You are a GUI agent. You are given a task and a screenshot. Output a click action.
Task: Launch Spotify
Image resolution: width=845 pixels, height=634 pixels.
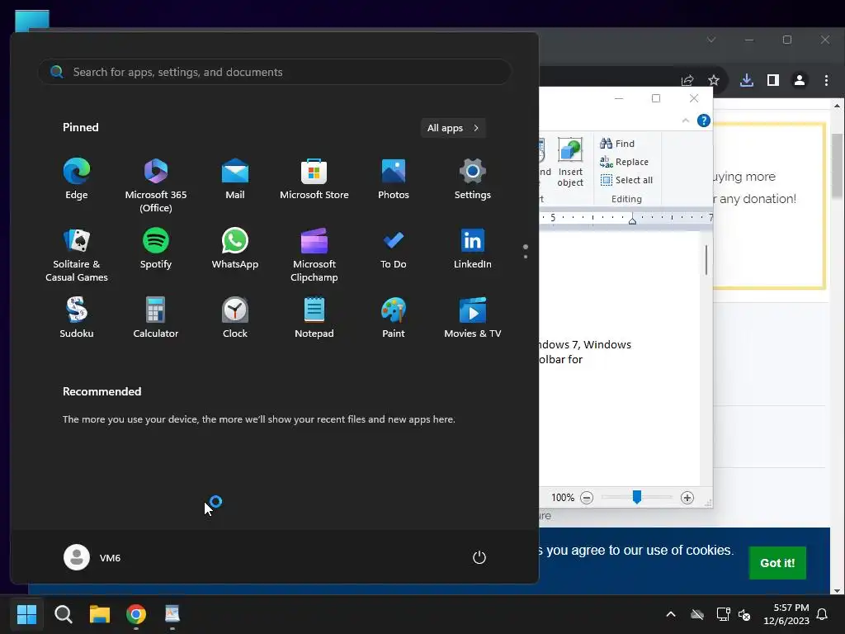(x=156, y=249)
